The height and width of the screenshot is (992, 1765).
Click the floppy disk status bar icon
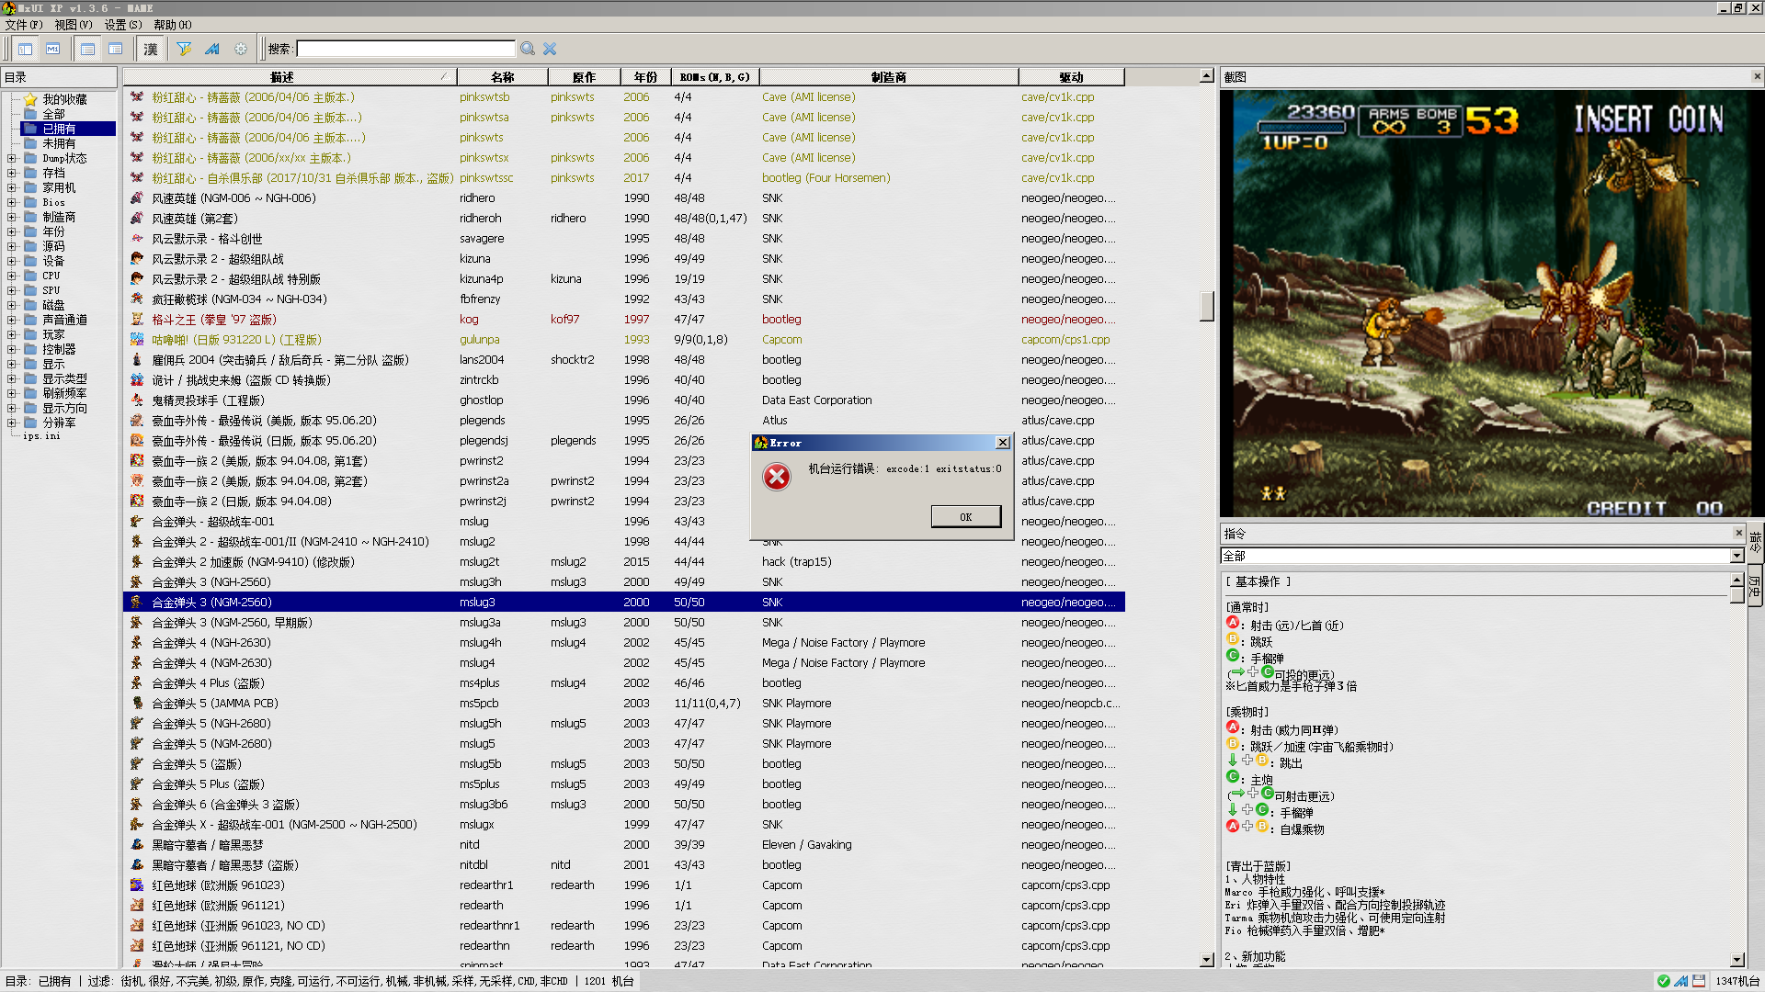pyautogui.click(x=1699, y=981)
